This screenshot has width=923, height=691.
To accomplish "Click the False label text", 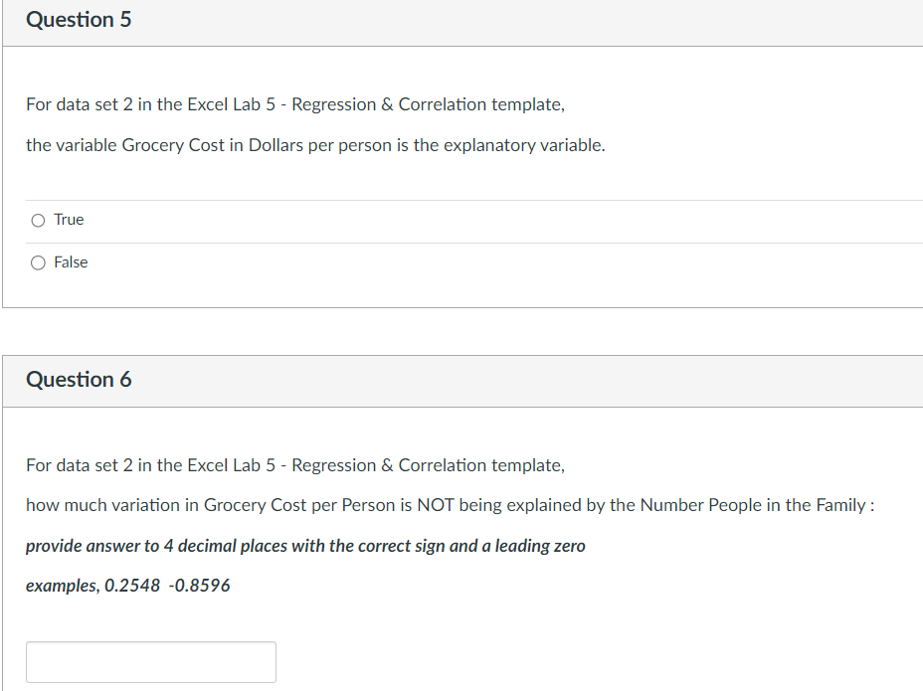I will click(x=69, y=261).
